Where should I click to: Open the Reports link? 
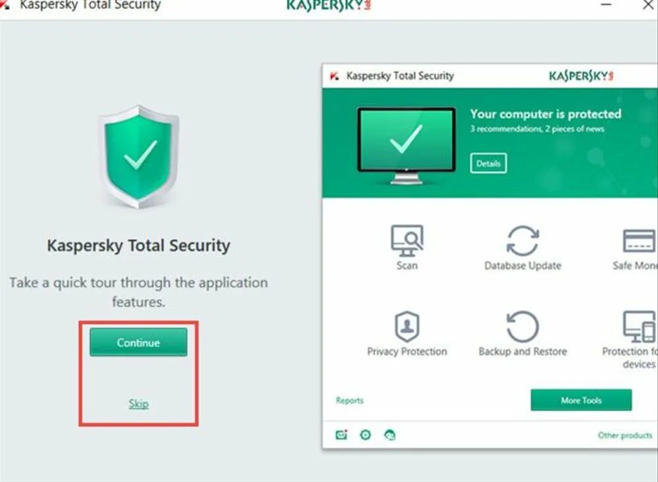coord(349,401)
